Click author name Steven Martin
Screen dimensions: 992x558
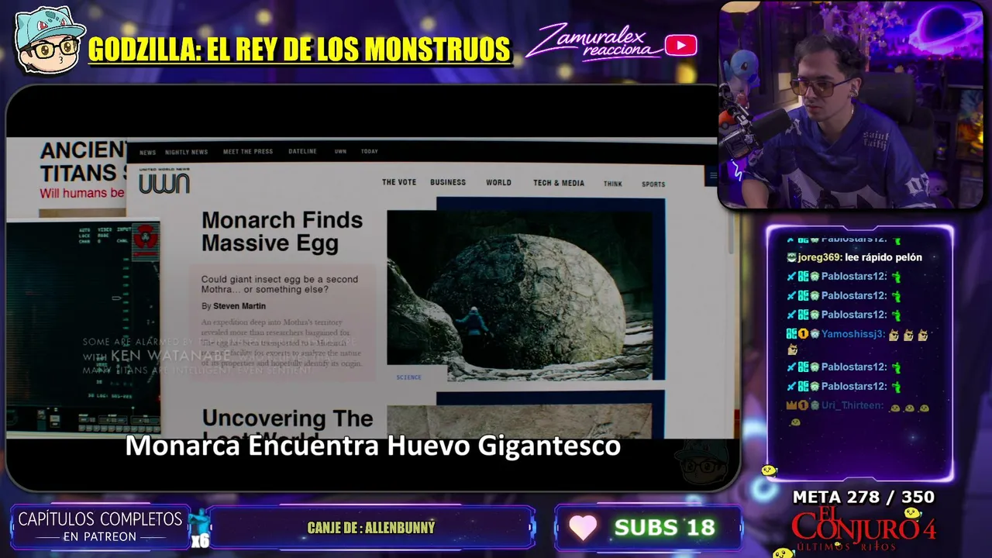pyautogui.click(x=239, y=306)
